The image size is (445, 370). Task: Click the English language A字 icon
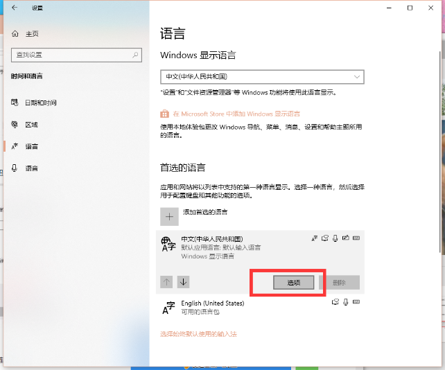click(168, 308)
